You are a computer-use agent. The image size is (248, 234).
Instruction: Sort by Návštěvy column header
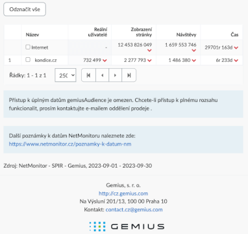pyautogui.click(x=186, y=34)
